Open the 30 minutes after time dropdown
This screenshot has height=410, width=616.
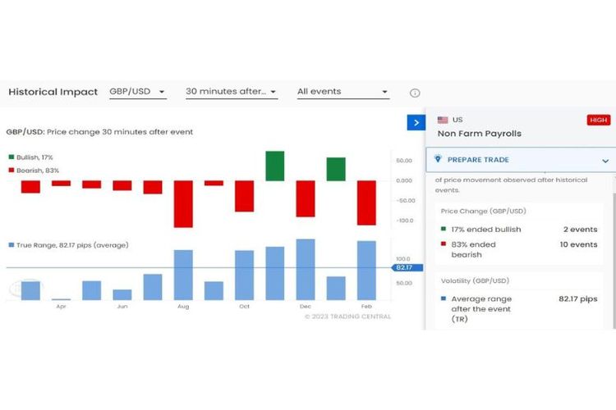(231, 92)
